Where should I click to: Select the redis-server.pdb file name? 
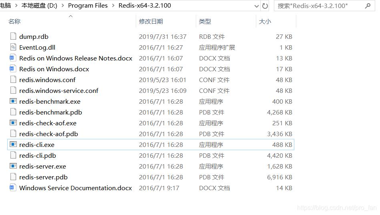pyautogui.click(x=43, y=177)
